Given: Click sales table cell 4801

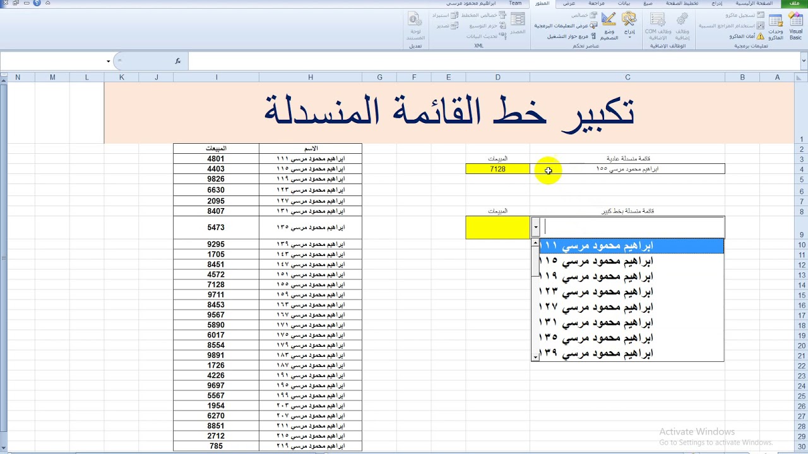Looking at the screenshot, I should click(216, 159).
